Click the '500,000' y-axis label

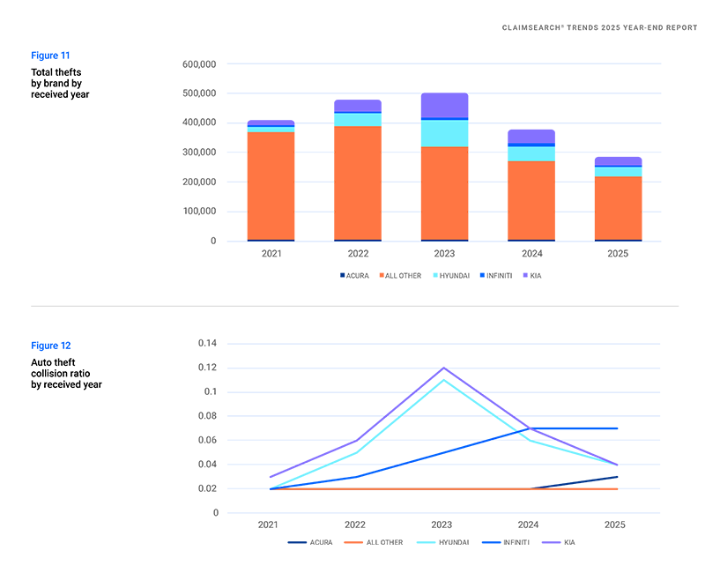click(x=199, y=93)
